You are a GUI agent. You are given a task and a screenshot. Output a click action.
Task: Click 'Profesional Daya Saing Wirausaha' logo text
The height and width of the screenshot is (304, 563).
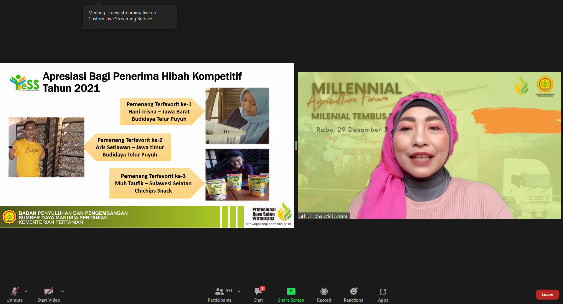264,214
